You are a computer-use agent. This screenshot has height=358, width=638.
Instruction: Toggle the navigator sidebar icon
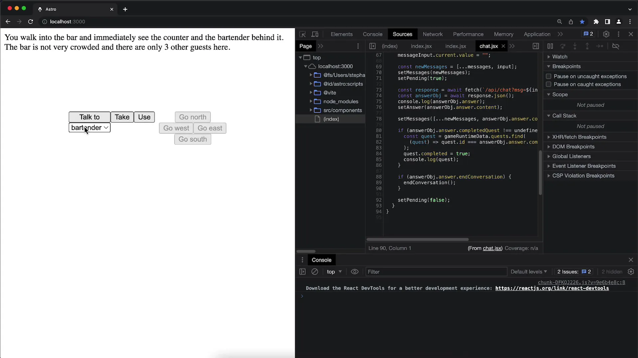(372, 46)
